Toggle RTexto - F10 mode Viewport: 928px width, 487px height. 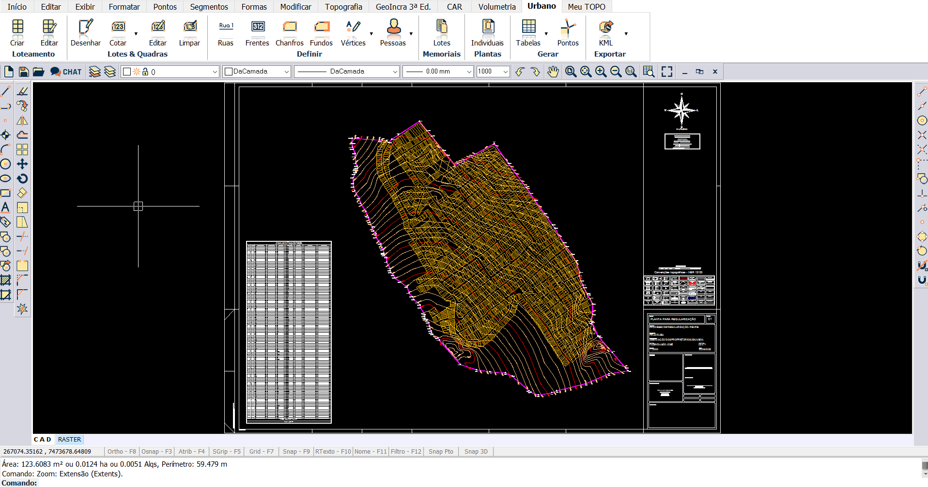pos(333,451)
